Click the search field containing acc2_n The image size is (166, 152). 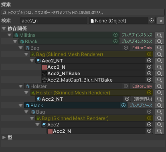click(x=54, y=21)
